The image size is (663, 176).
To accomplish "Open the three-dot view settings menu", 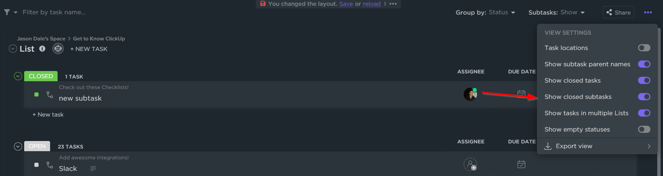I will [x=648, y=13].
